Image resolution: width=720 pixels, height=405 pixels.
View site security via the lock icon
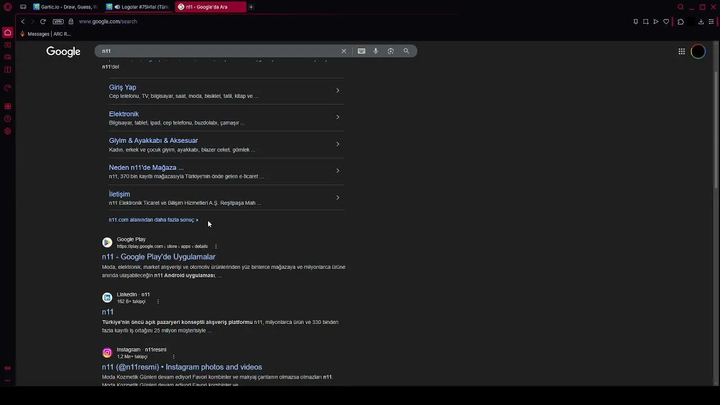pos(71,21)
